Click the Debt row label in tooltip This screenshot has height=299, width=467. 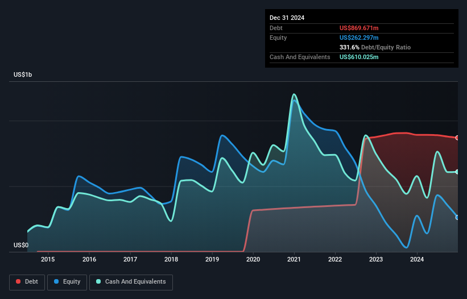[276, 28]
